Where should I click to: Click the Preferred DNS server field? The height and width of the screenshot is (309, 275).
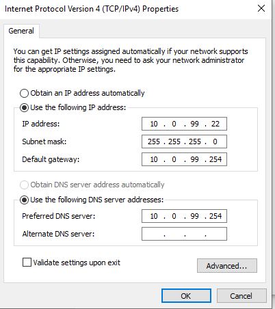[x=184, y=216]
